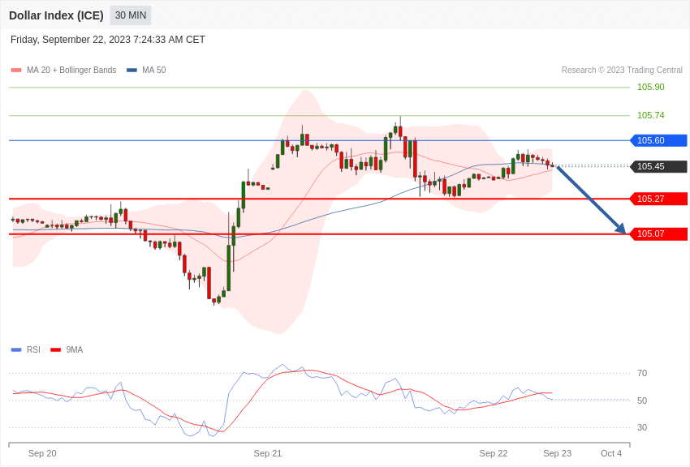This screenshot has height=467, width=690.
Task: Click the 105.07 red support tag
Action: click(x=658, y=233)
